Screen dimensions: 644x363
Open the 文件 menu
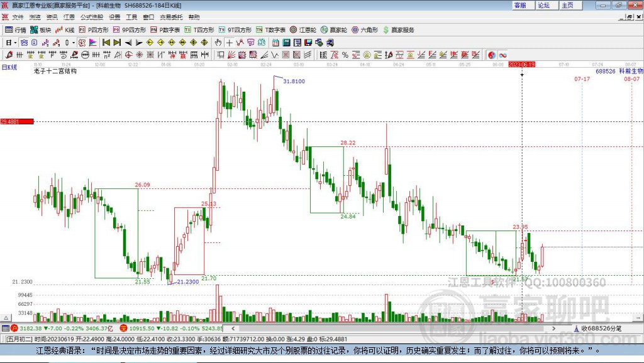click(18, 17)
